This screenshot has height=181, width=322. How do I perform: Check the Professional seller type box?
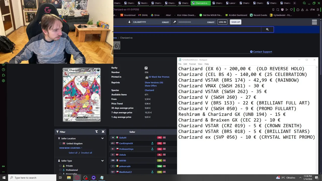(60, 170)
